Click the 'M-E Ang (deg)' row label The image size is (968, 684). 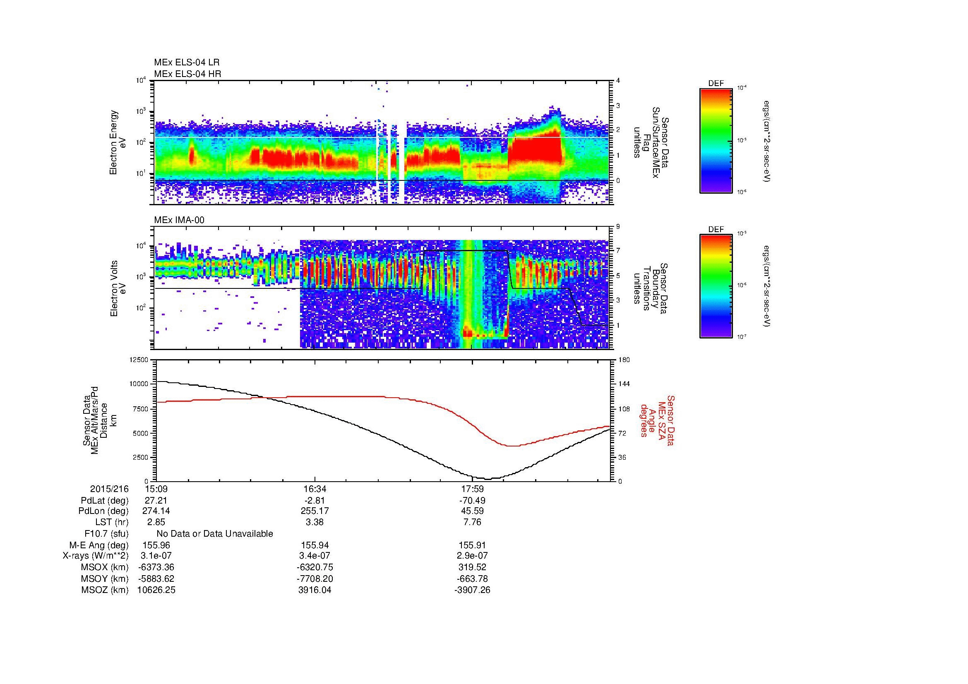coord(98,545)
